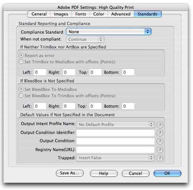The width and height of the screenshot is (193, 190).
Task: Click help icon next to Output Condition field
Action: pos(160,141)
